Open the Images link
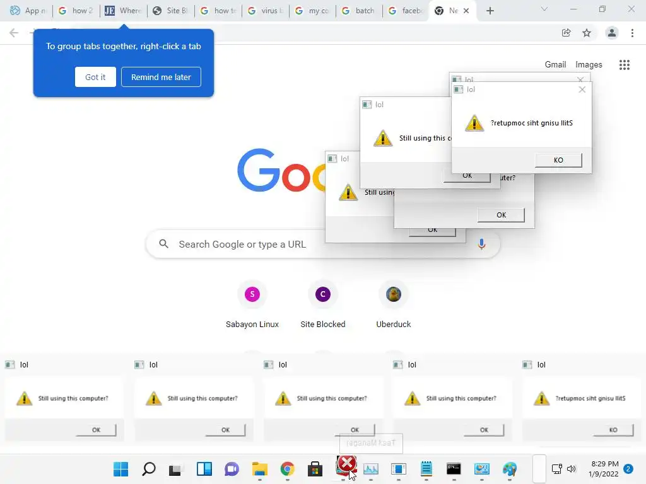 [589, 65]
